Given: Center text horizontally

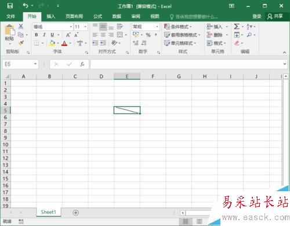Looking at the screenshot, I should coord(103,35).
